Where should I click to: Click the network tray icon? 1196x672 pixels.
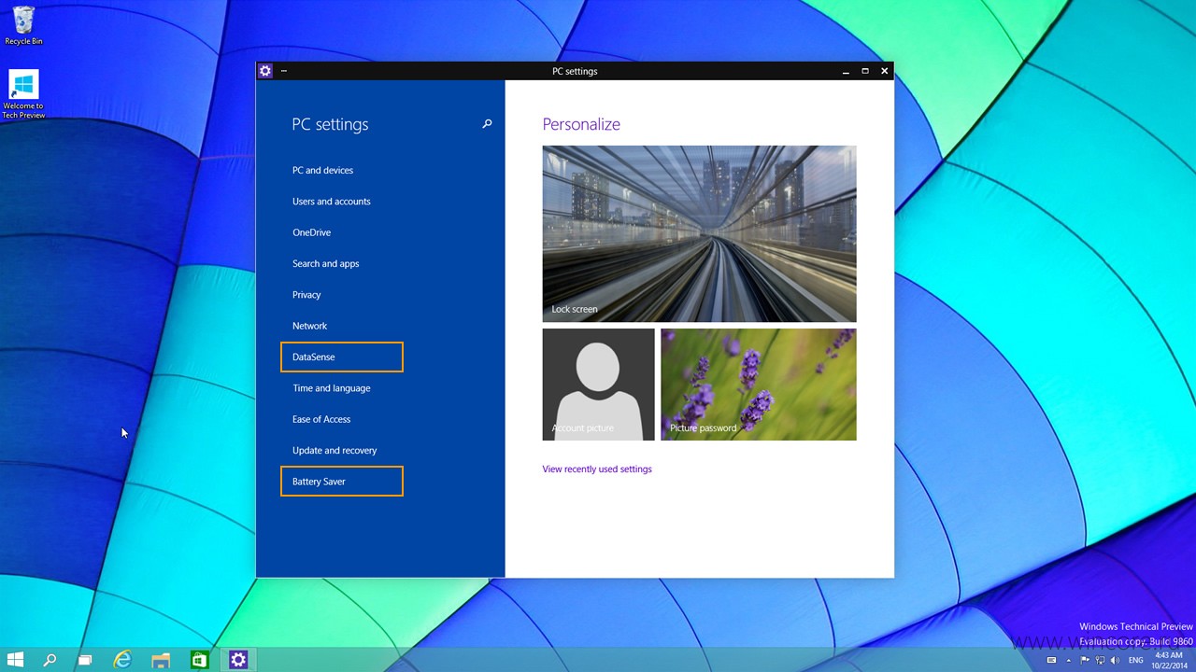(x=1100, y=660)
